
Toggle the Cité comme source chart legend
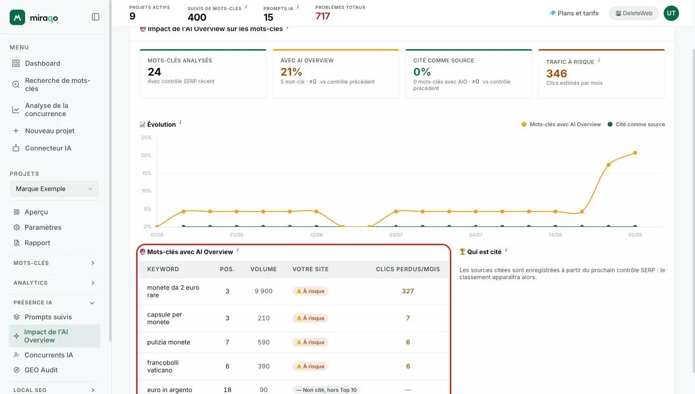tap(637, 124)
